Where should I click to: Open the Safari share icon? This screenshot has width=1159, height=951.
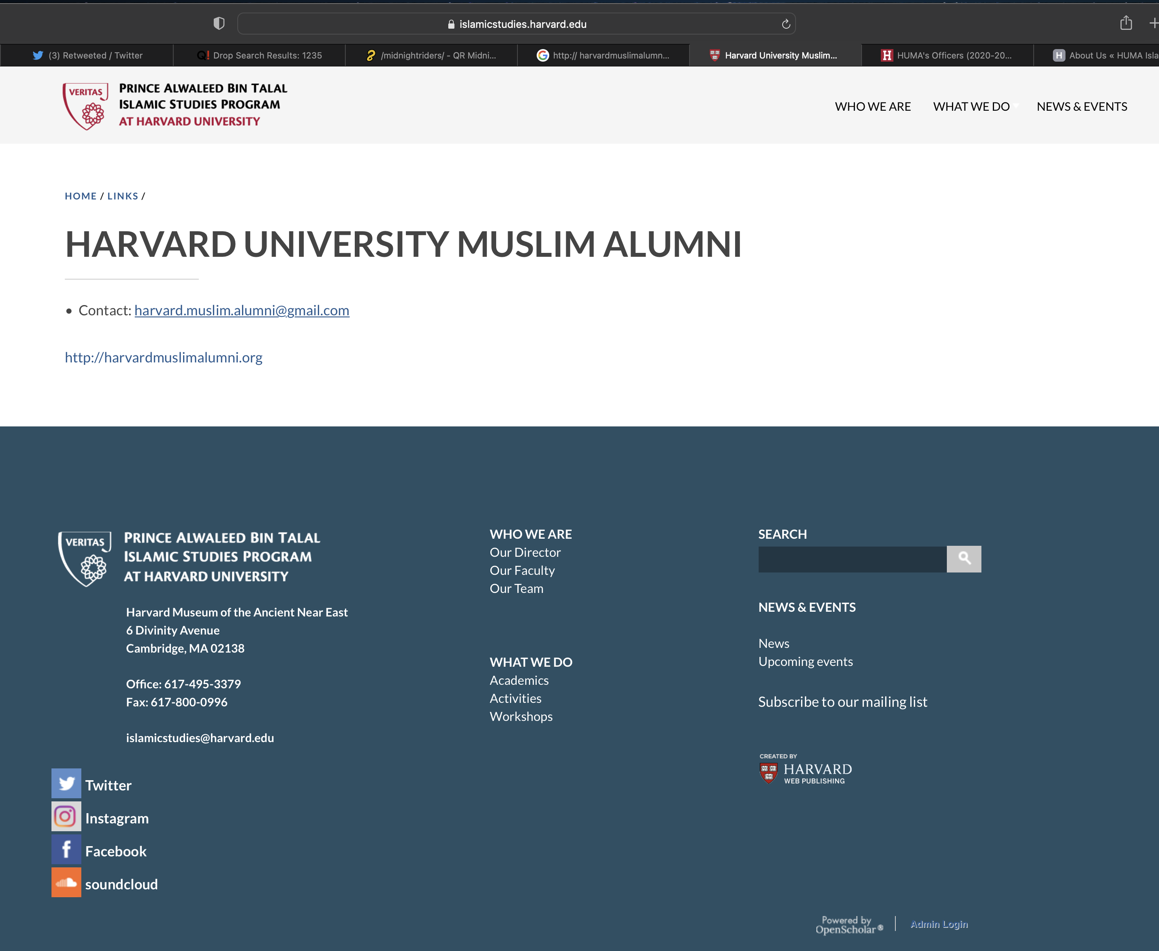(1126, 23)
